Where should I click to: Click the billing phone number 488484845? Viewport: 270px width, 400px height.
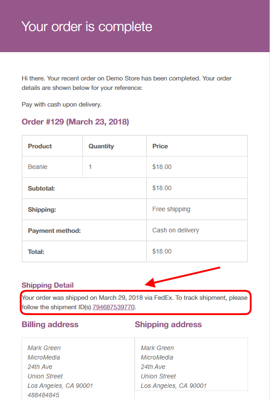tap(43, 395)
